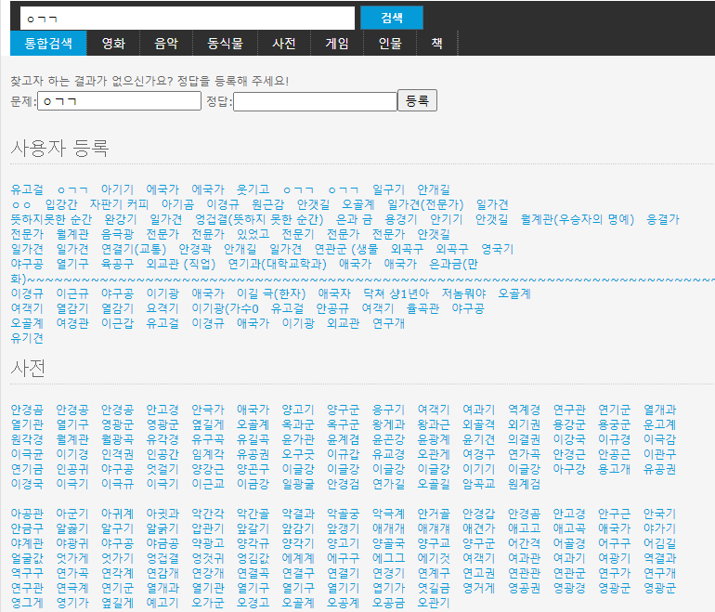Open the 연기과(대학교학과) link
This screenshot has height=612, width=715.
(278, 264)
